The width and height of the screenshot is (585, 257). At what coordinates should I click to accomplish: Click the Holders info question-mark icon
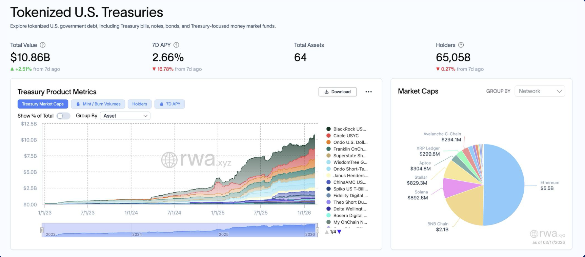coord(461,45)
